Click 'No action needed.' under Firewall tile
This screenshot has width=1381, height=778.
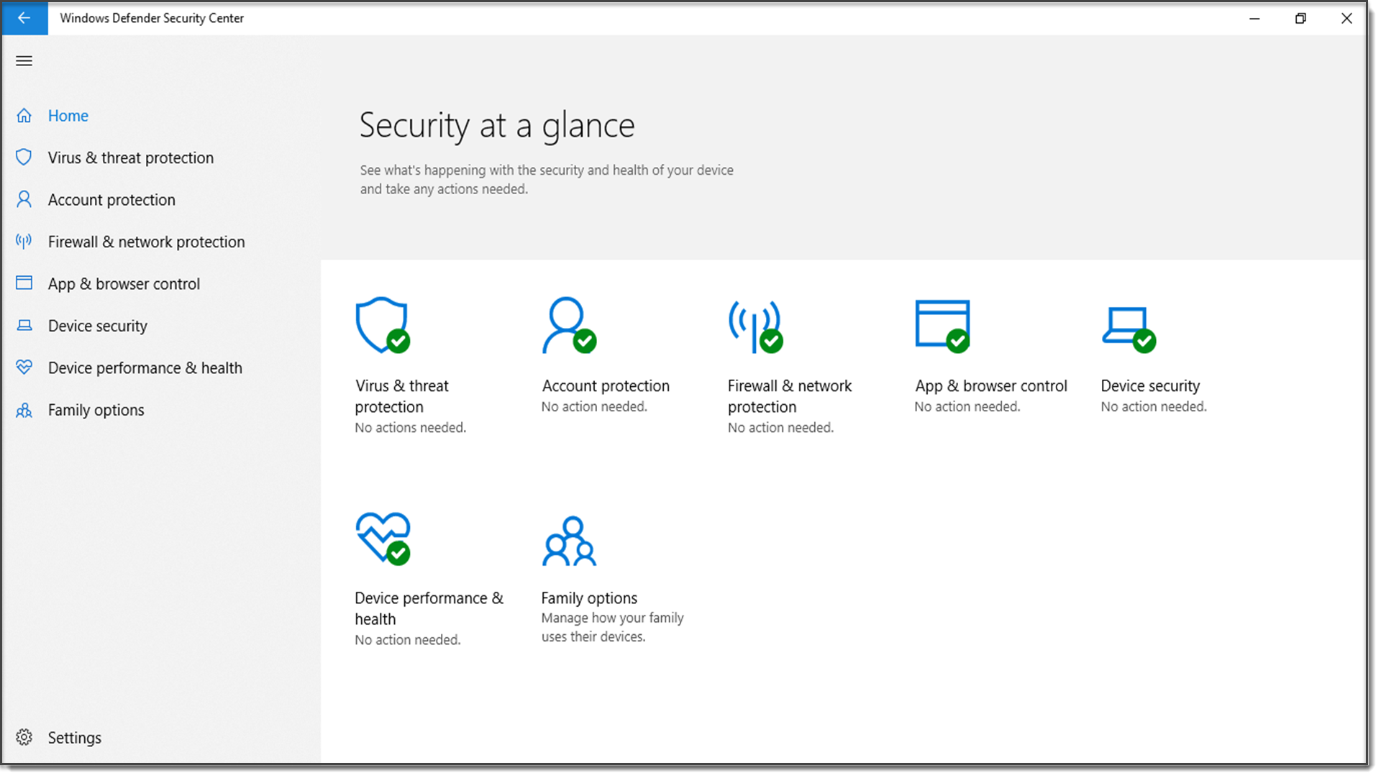click(781, 428)
